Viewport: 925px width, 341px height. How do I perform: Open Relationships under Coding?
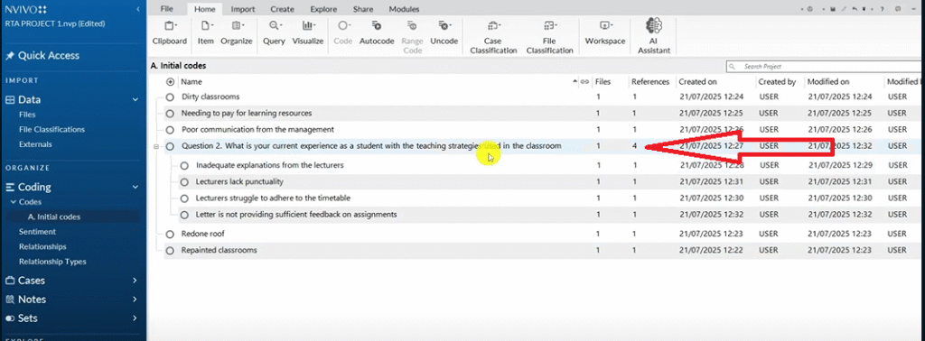tap(42, 247)
